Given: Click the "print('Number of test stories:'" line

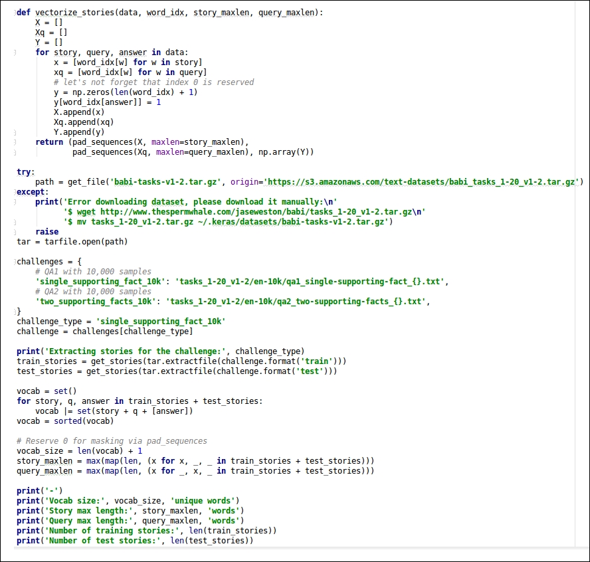Looking at the screenshot, I should pyautogui.click(x=135, y=541).
